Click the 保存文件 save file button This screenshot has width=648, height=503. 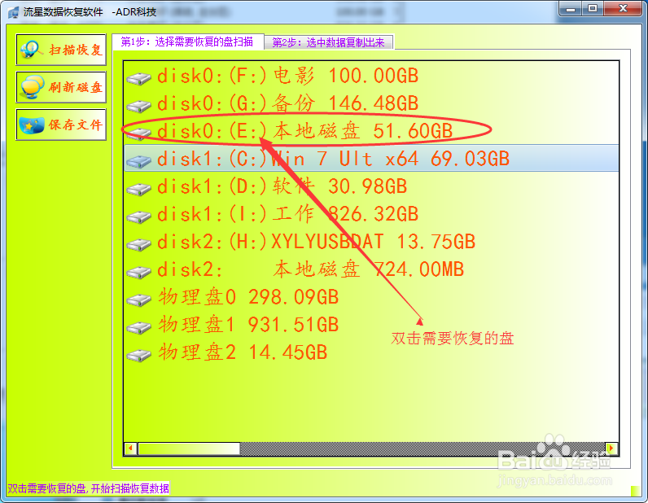click(61, 125)
